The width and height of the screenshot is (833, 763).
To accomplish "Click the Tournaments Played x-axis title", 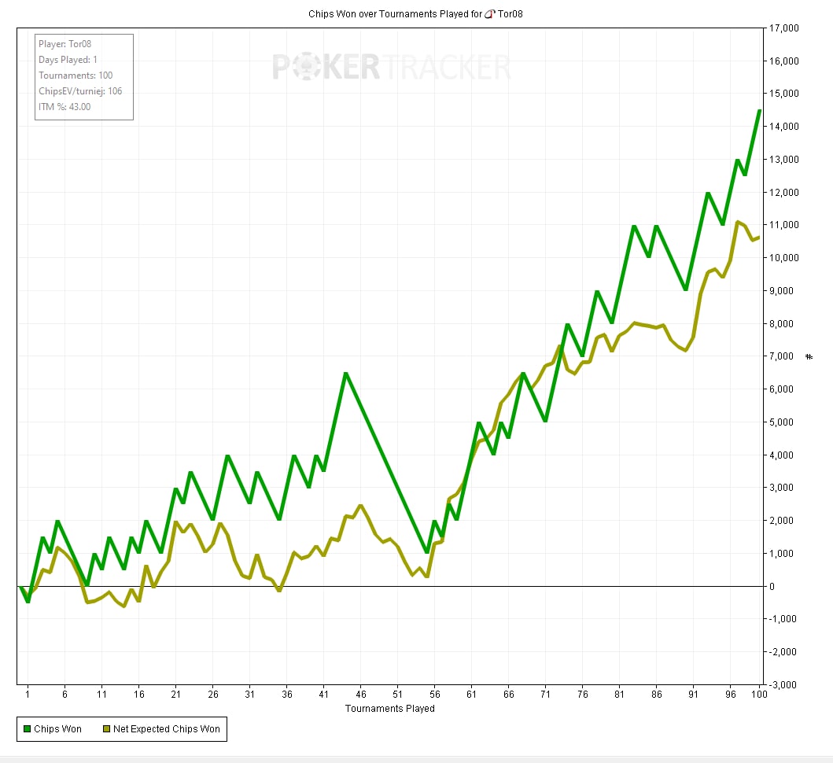I will coord(389,708).
